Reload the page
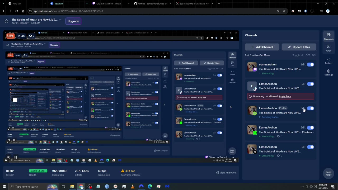 click(16, 11)
